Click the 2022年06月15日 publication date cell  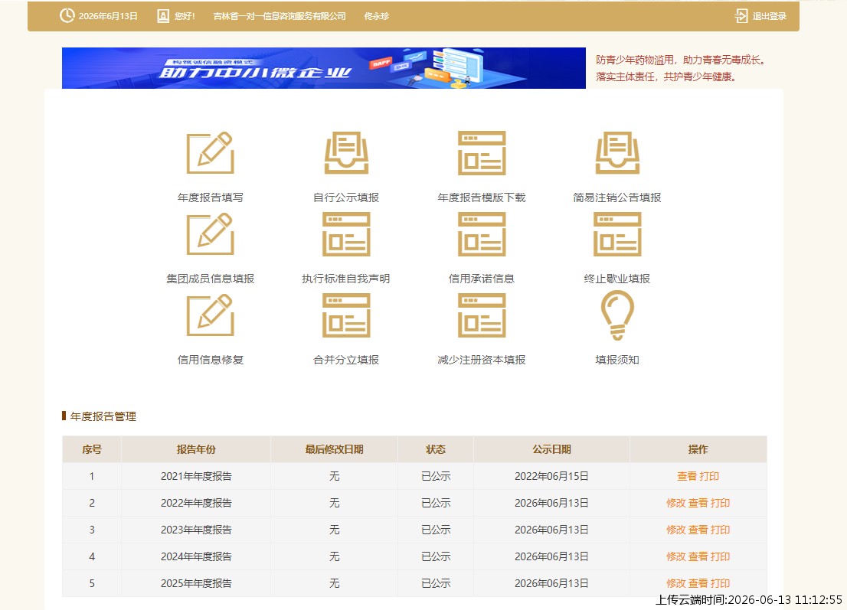[x=551, y=476]
